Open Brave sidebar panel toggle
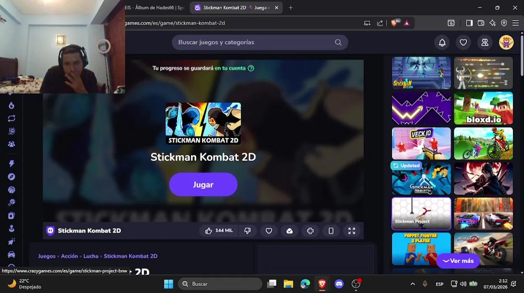Image resolution: width=524 pixels, height=293 pixels. click(469, 23)
